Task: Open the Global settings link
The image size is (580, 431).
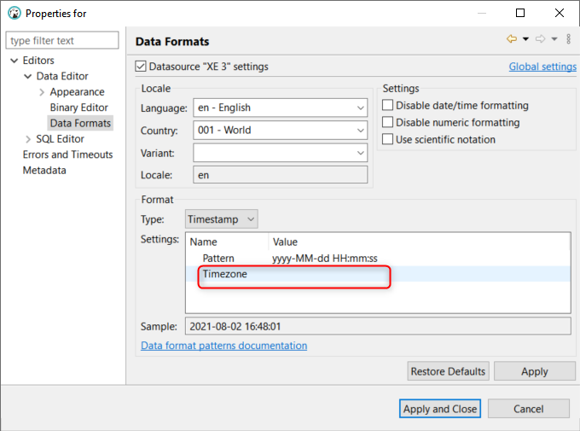Action: coord(542,67)
